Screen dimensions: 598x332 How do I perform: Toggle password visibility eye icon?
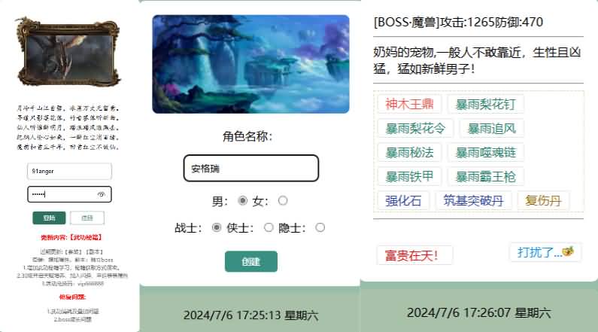click(x=101, y=194)
